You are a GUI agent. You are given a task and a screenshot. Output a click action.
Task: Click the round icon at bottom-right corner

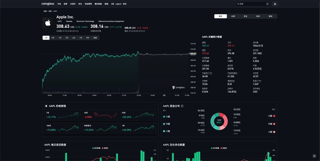pyautogui.click(x=314, y=156)
